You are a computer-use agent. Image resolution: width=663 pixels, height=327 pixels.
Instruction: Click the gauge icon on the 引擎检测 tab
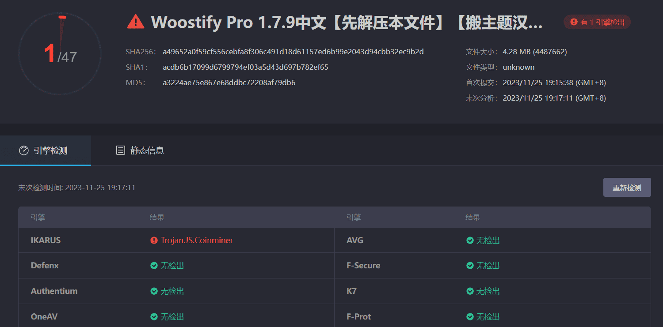[x=23, y=150]
